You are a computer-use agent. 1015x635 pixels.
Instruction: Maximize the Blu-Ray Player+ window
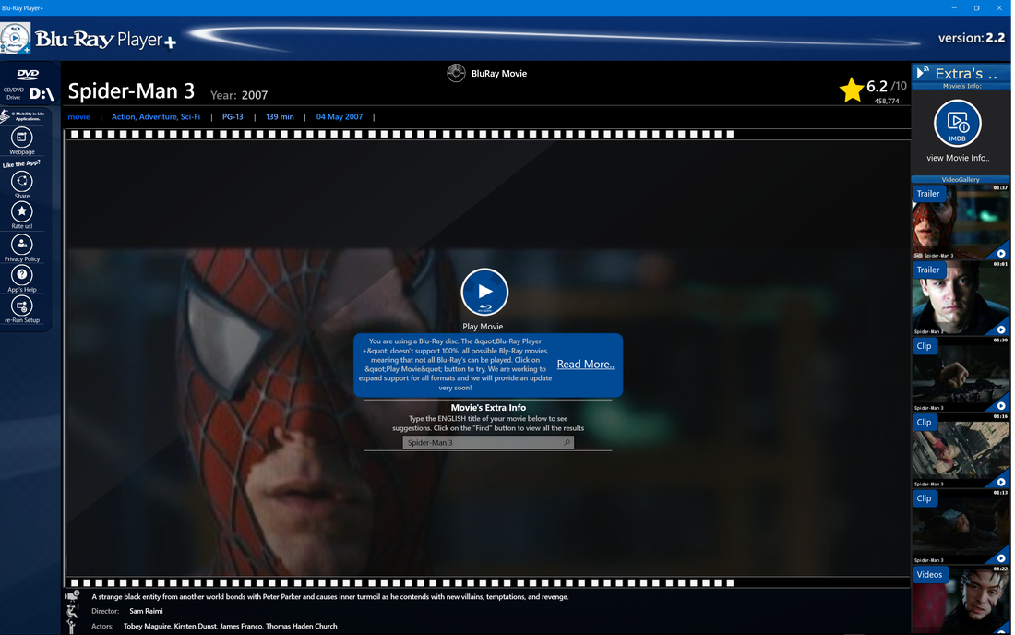pos(977,7)
